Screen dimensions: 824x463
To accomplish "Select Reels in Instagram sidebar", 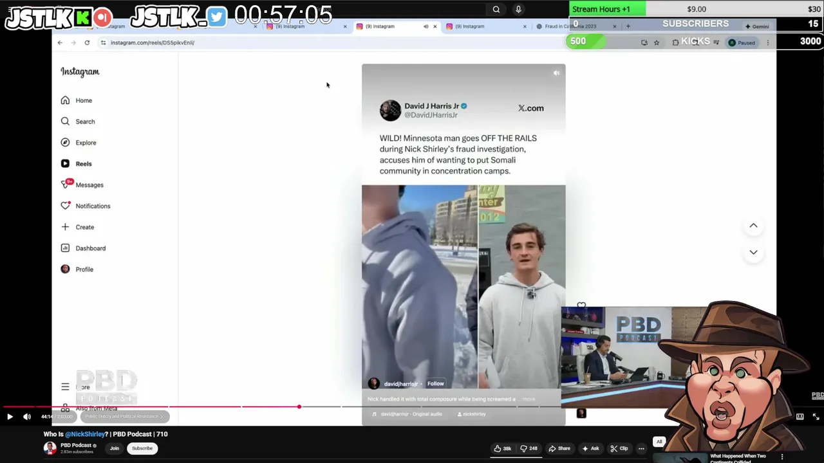I will tap(77, 164).
